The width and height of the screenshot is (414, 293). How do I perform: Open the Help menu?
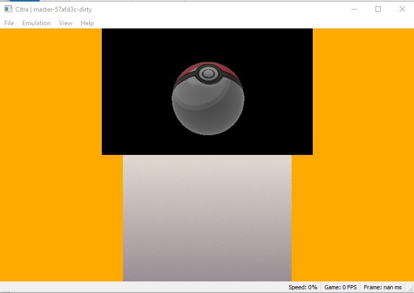(87, 23)
